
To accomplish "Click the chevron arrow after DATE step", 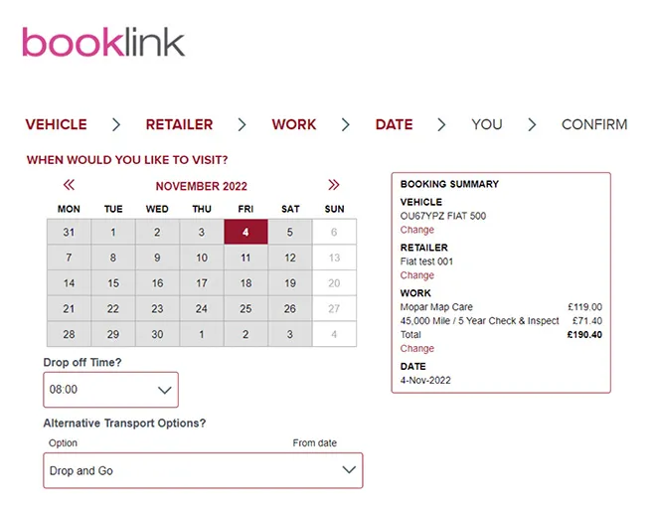I will pos(441,125).
